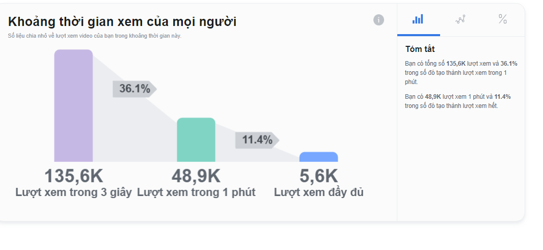Switch to the line graph view tab

[x=460, y=19]
